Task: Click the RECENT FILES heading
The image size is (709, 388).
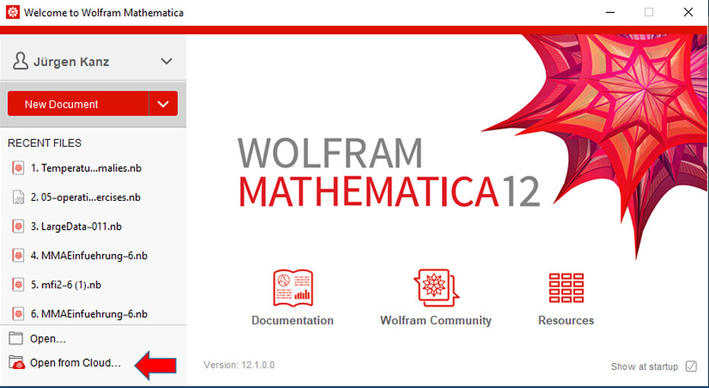Action: click(44, 143)
